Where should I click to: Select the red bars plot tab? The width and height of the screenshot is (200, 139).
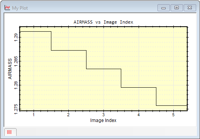[x=10, y=132]
